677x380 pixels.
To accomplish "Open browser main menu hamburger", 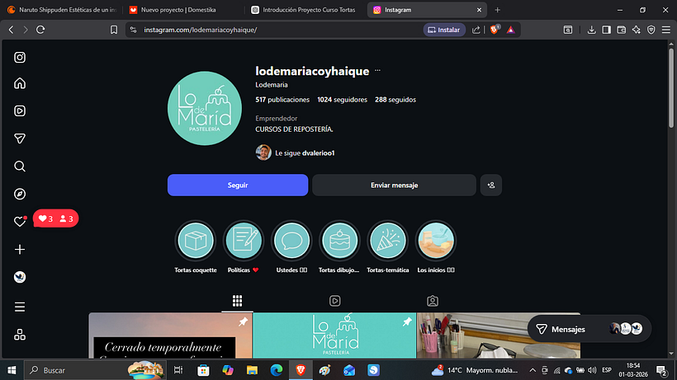I will (666, 30).
